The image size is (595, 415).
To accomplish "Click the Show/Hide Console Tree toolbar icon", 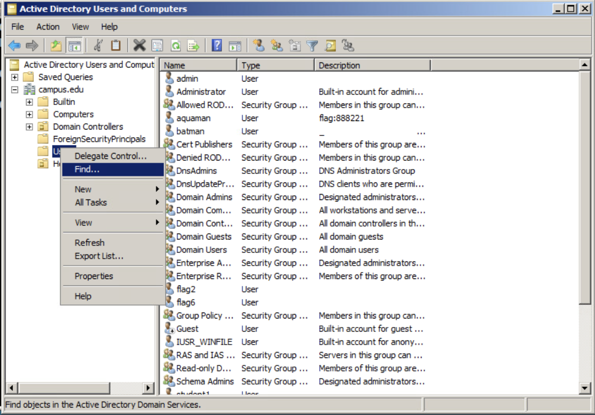I will tap(74, 45).
